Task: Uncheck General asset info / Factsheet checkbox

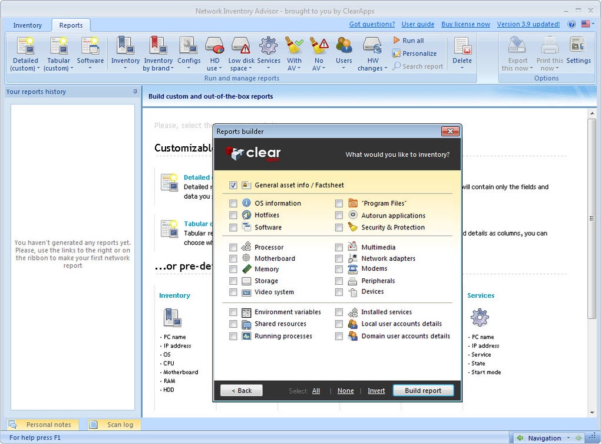Action: [x=233, y=185]
